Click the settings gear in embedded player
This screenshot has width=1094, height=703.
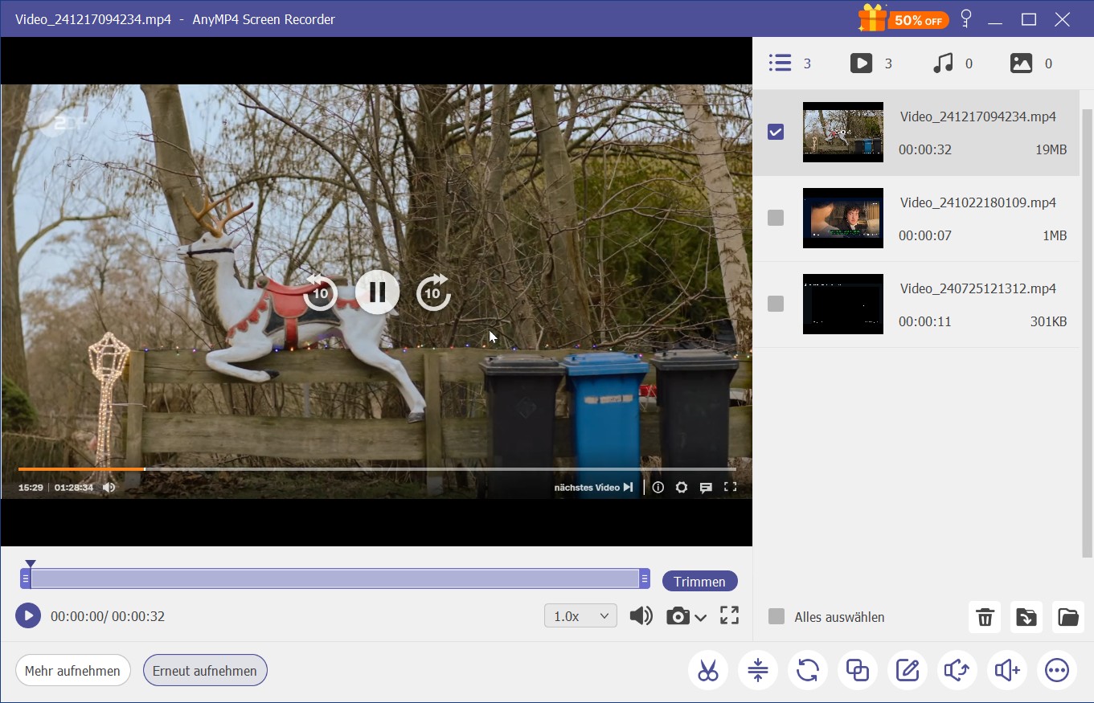coord(682,487)
